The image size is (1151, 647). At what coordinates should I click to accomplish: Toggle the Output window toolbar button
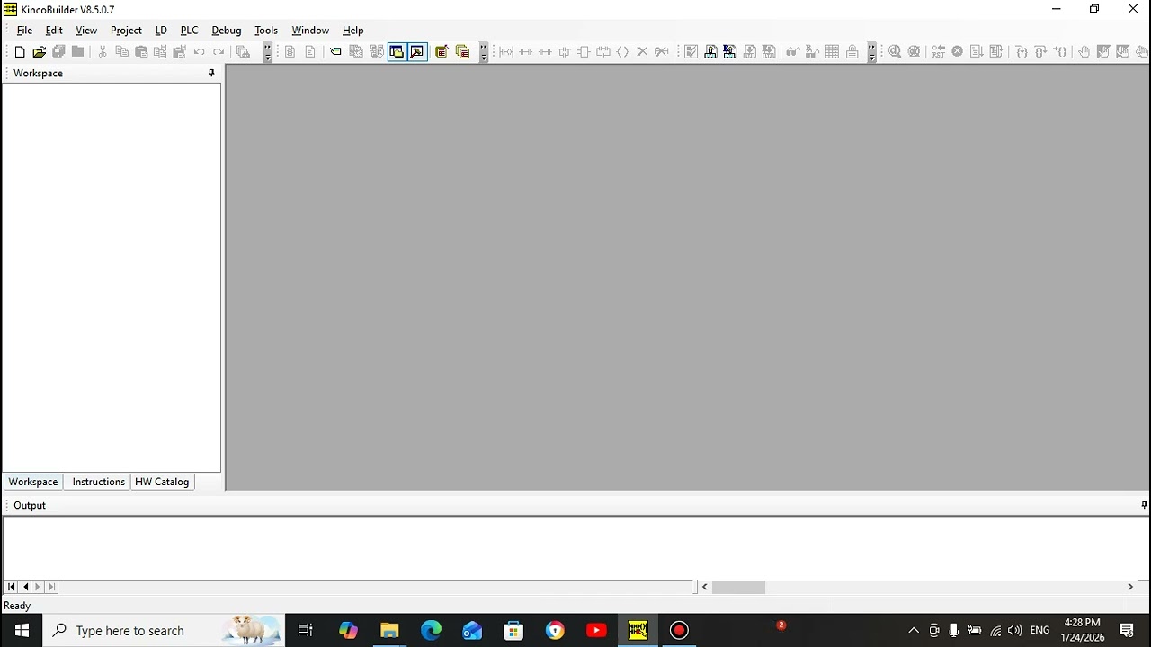tap(416, 52)
